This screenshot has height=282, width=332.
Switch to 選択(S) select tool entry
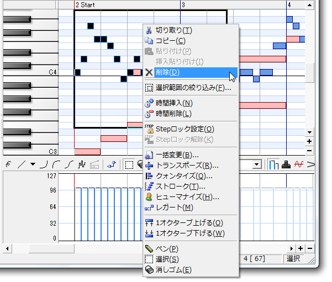click(x=191, y=259)
